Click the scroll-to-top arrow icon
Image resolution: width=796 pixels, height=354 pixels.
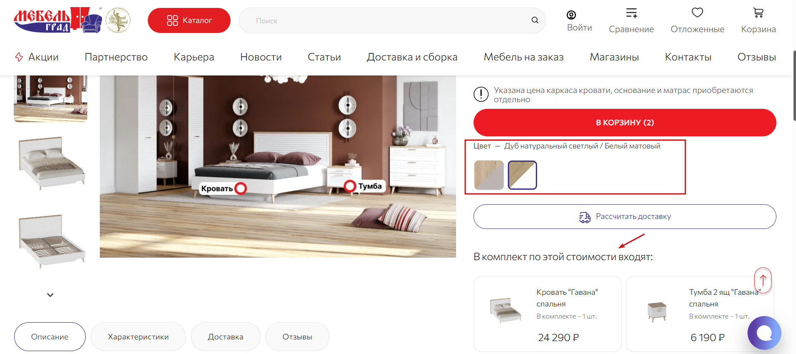click(x=763, y=280)
